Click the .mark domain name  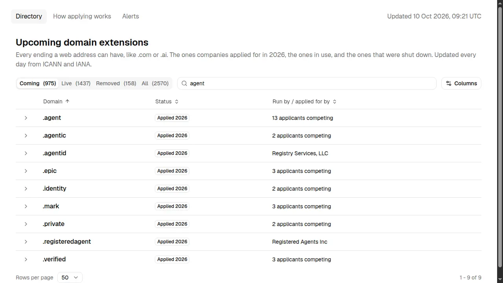[x=51, y=206]
